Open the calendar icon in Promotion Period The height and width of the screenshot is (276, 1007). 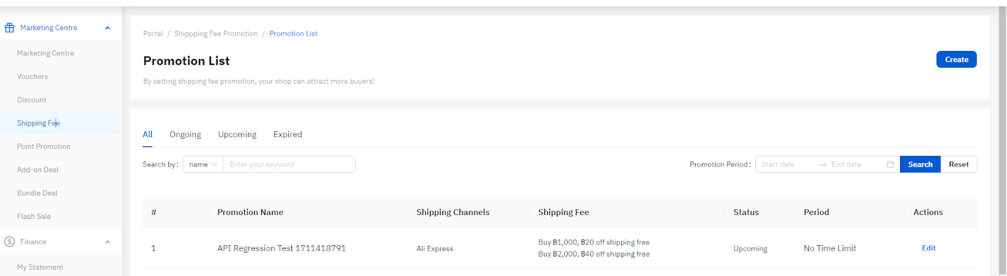890,164
